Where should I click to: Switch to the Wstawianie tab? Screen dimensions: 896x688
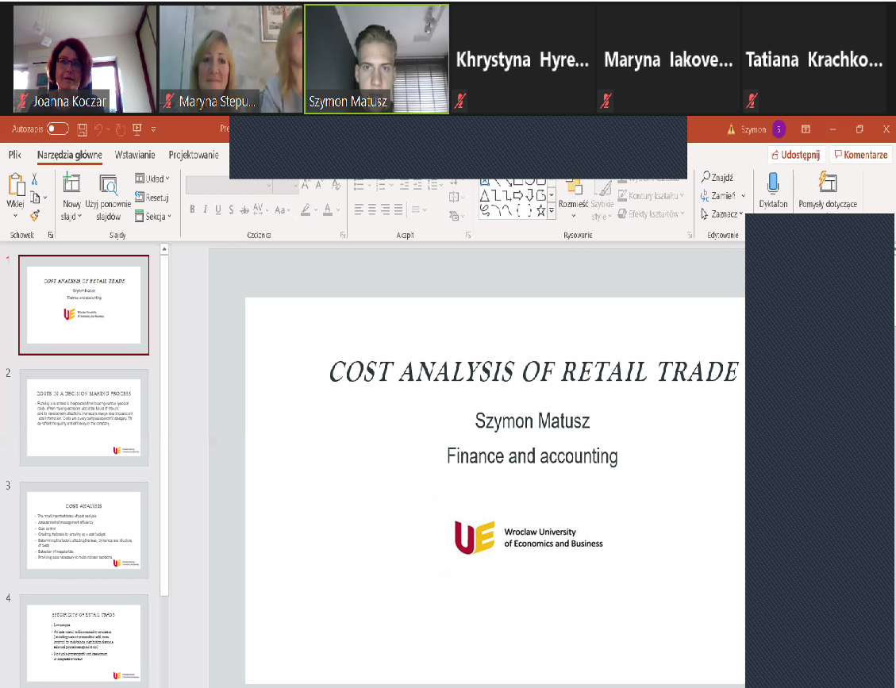pyautogui.click(x=135, y=155)
